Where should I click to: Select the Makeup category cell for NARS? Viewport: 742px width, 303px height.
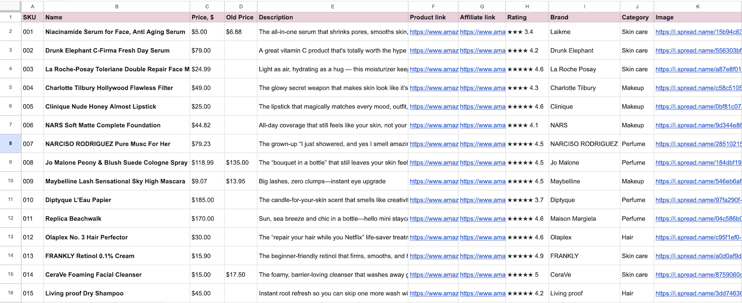click(637, 125)
